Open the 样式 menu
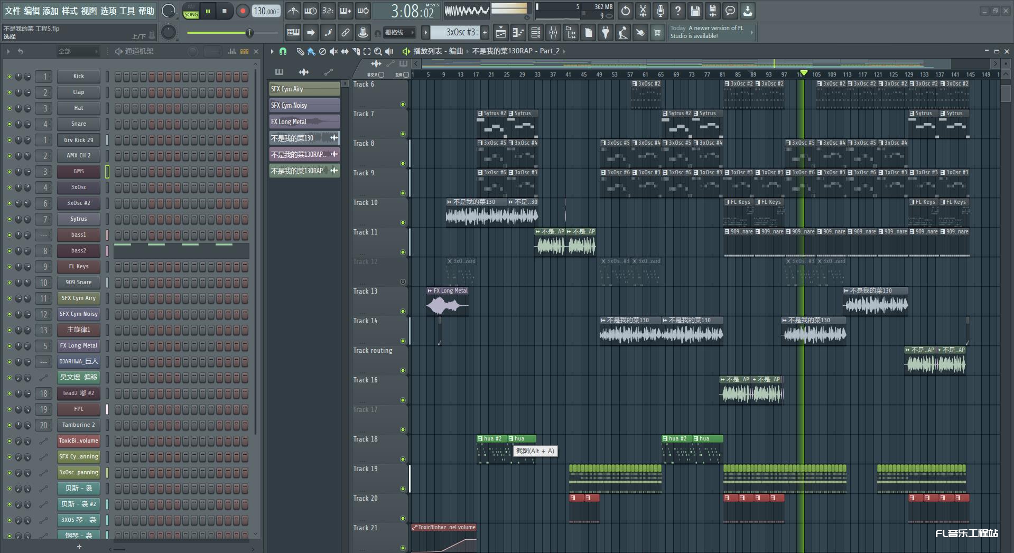 coord(70,11)
